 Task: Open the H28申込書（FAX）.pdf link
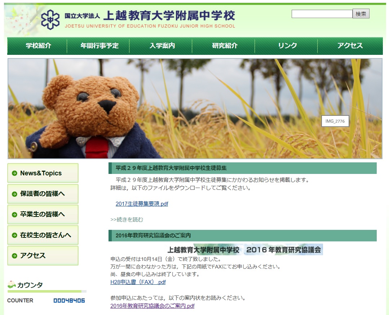[x=138, y=282]
